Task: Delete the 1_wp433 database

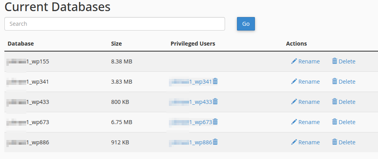Action: (x=343, y=102)
